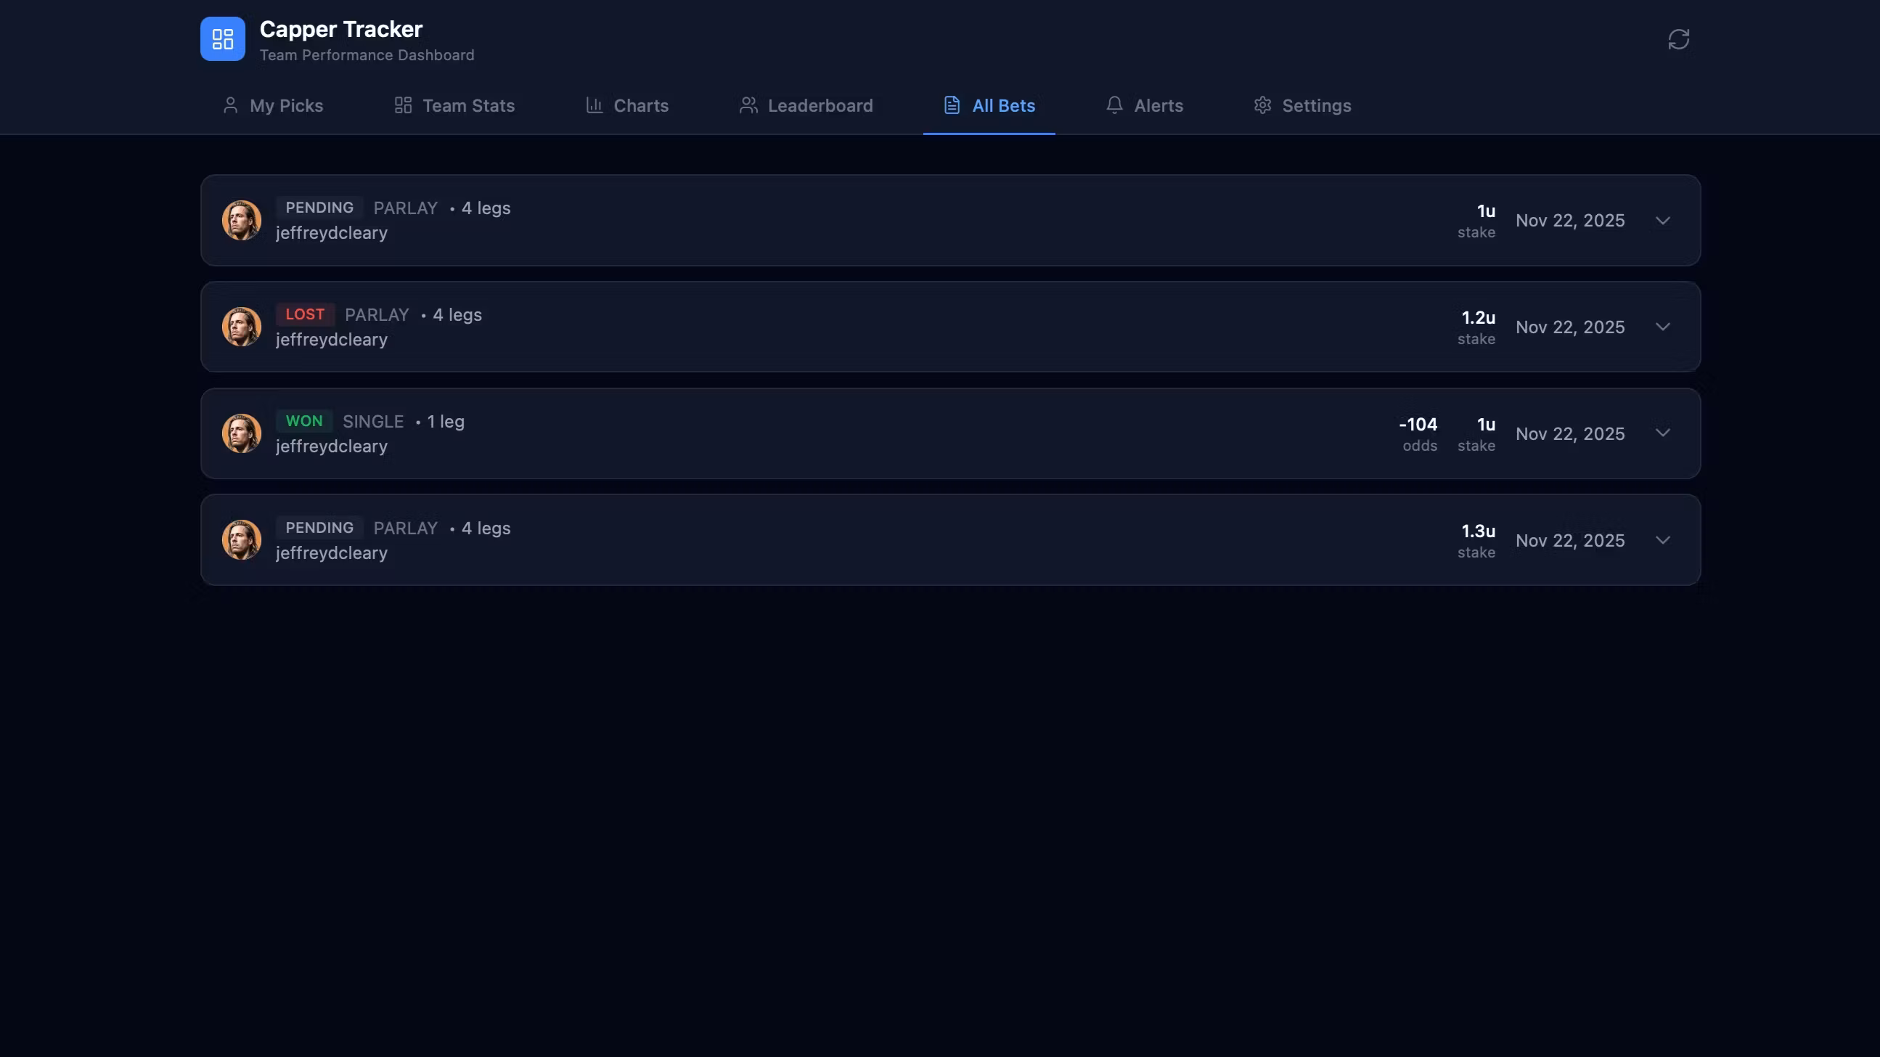Switch to the Leaderboard tab

point(820,106)
